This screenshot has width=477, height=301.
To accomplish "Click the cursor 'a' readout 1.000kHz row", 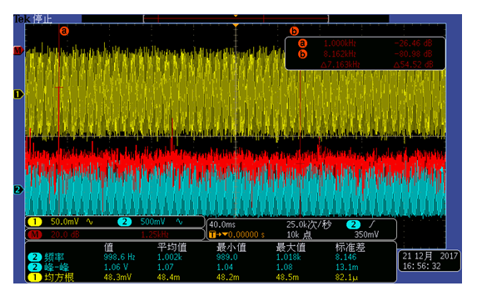I will click(365, 43).
